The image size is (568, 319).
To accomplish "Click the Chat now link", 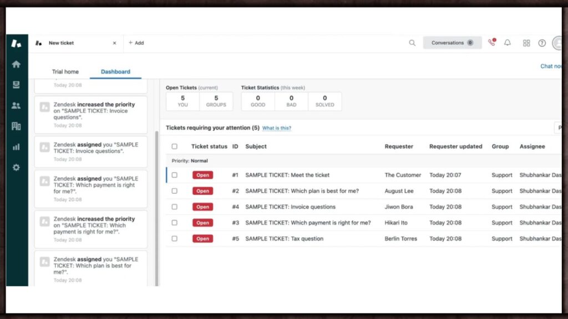I will click(x=551, y=66).
